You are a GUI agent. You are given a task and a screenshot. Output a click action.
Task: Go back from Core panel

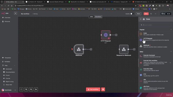(x=141, y=19)
